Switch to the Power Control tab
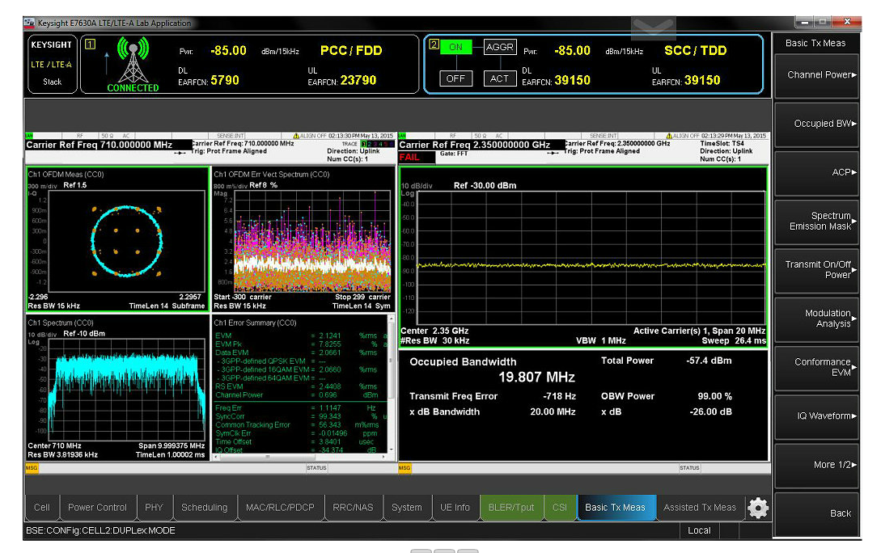The width and height of the screenshot is (881, 553). pyautogui.click(x=97, y=508)
